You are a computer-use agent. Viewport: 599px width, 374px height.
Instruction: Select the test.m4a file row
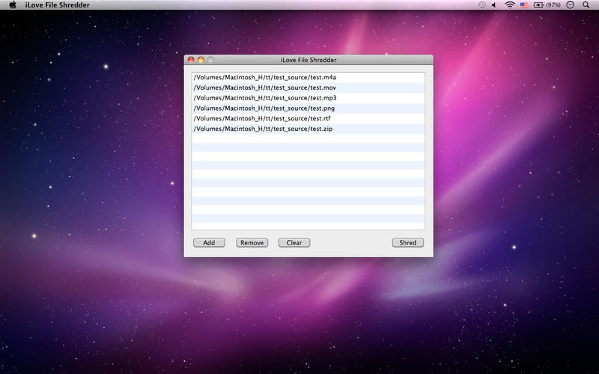[x=308, y=78]
